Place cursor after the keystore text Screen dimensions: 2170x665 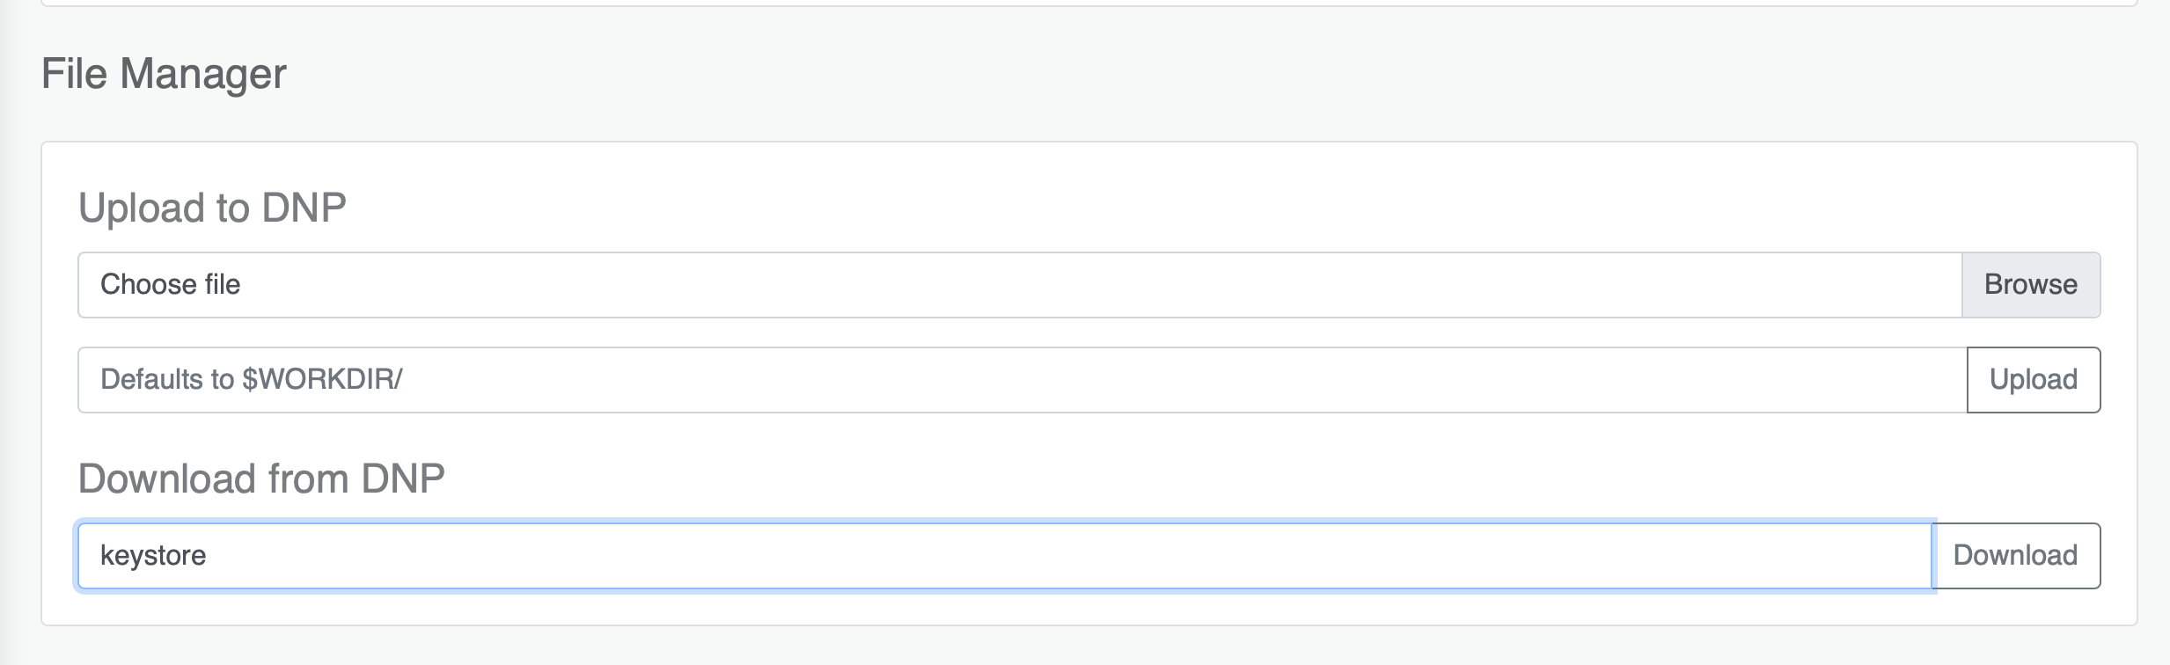[x=208, y=556]
